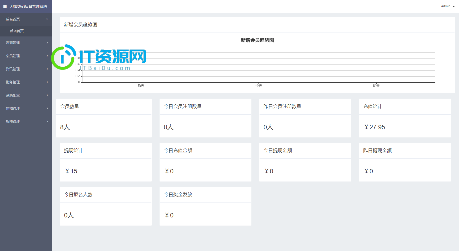
Task: Open the 系统配置 menu label
Action: click(13, 95)
